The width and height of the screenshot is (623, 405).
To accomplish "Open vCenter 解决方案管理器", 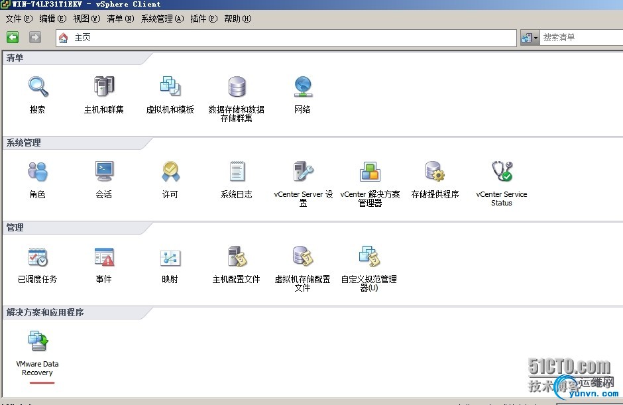I will point(370,172).
